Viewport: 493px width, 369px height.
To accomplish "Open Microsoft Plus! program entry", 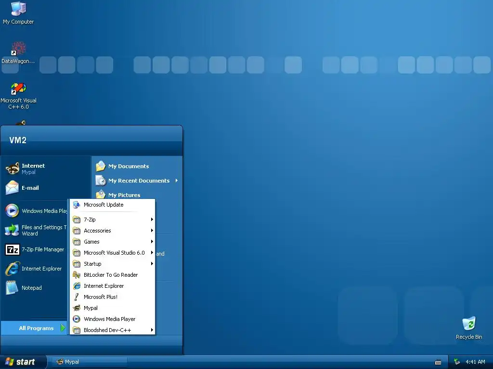I will pos(113,297).
